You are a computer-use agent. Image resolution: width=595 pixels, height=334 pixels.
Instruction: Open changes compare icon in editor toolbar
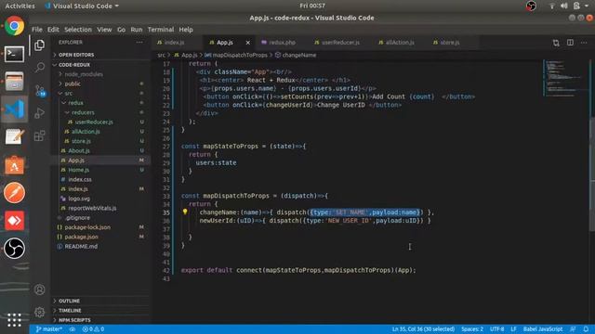(556, 43)
